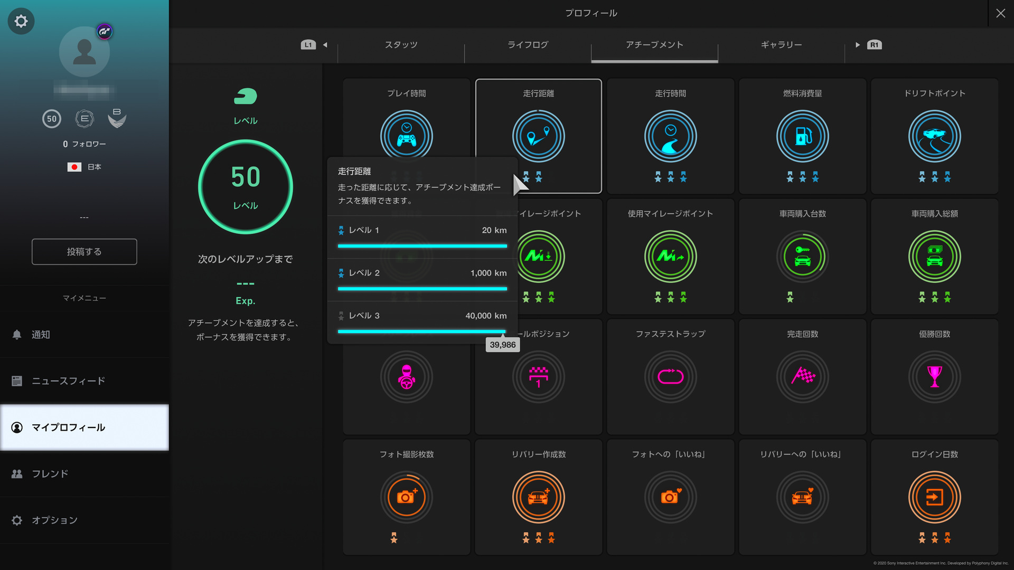
Task: Open the ドリフトポイント achievement icon
Action: click(935, 136)
